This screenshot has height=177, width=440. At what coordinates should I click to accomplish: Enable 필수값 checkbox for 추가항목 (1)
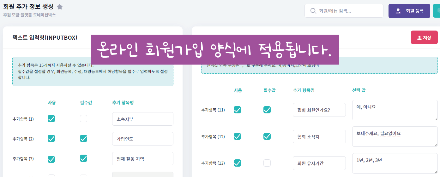(x=83, y=119)
